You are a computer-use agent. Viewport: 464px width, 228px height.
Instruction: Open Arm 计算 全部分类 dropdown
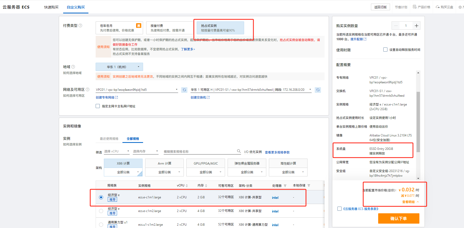tap(164, 172)
